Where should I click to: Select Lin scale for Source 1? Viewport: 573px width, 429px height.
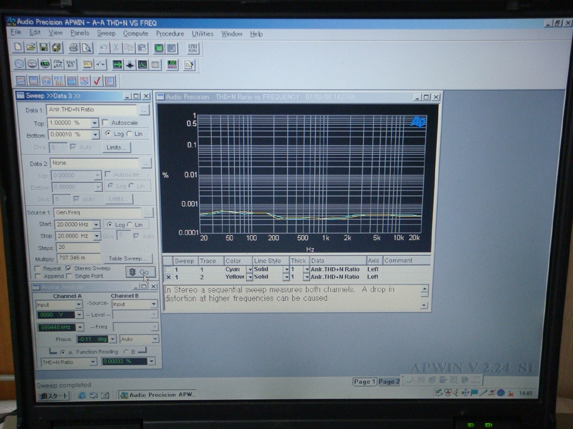pos(130,224)
